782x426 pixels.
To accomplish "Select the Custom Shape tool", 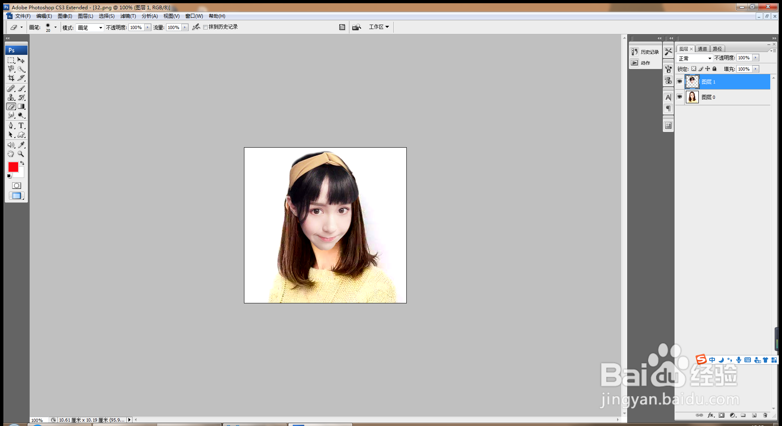I will [x=21, y=135].
